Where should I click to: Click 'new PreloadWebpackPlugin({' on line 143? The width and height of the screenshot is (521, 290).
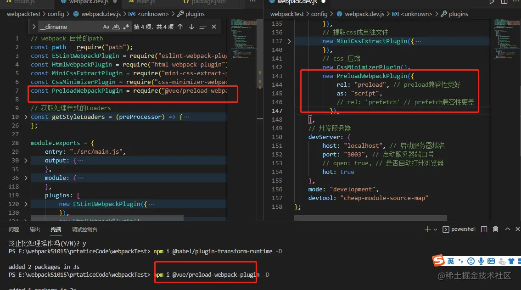pos(368,76)
